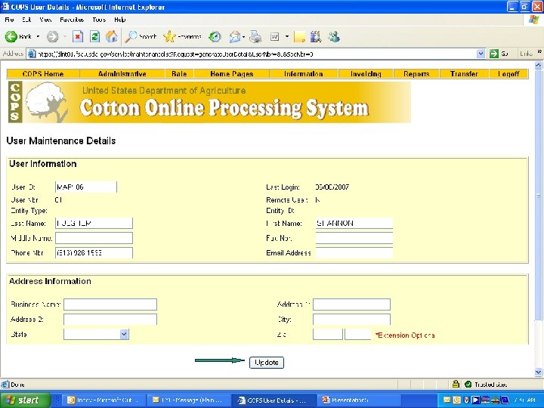The height and width of the screenshot is (408, 544).
Task: Switch to the Inbox Outlook taskbar window
Action: point(103,400)
